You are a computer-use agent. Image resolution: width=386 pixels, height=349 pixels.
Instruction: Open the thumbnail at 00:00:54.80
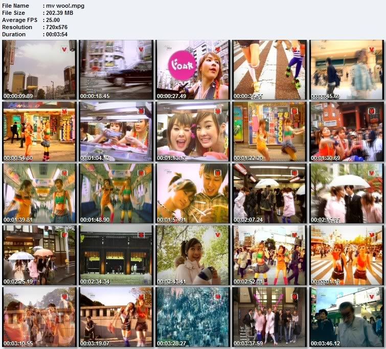point(39,132)
